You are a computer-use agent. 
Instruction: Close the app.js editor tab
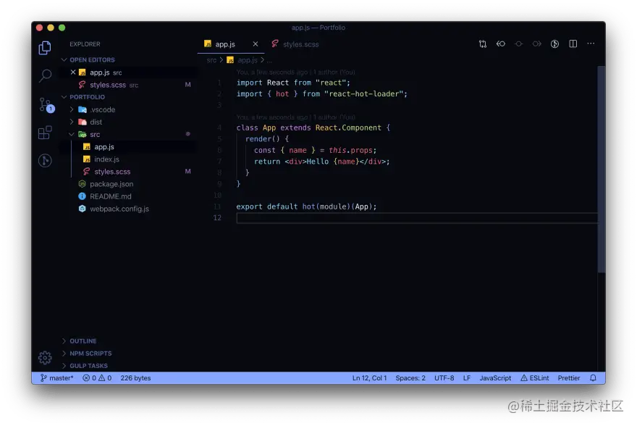[256, 44]
